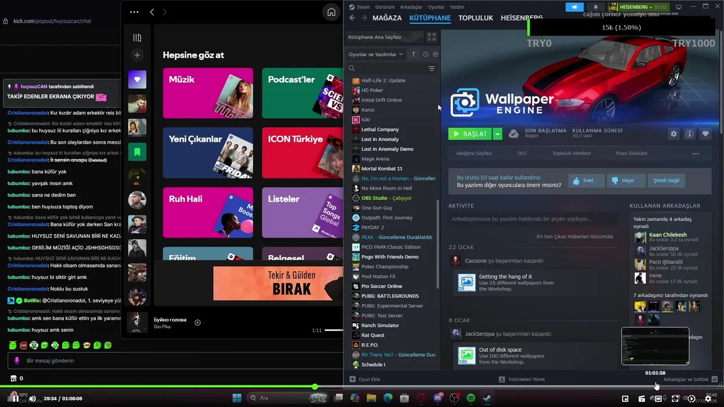Screen dimensions: 724x407
Task: Click Steam game list scrollbar
Action: tap(438, 244)
